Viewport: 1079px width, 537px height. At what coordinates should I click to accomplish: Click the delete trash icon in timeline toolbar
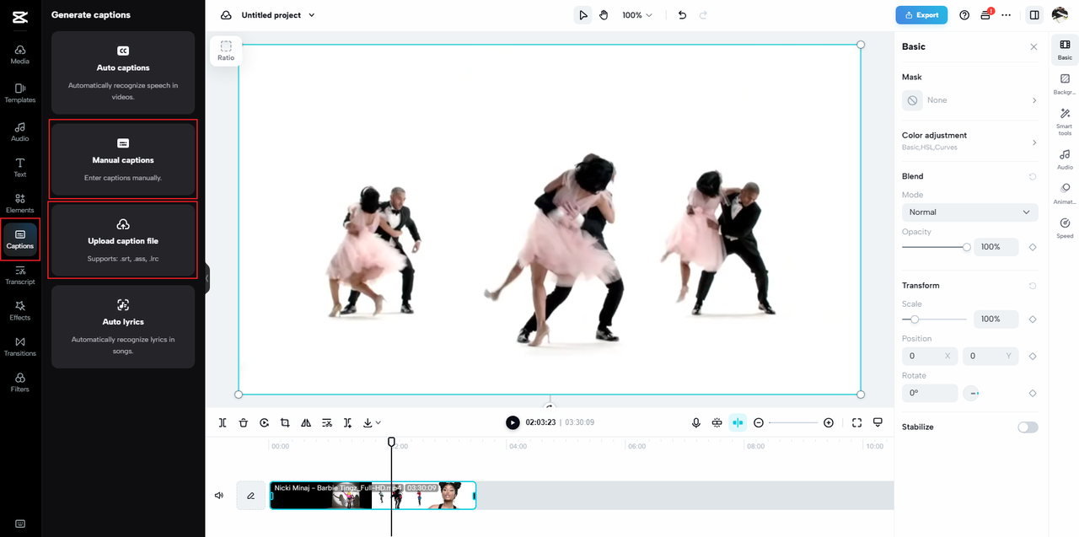click(244, 423)
